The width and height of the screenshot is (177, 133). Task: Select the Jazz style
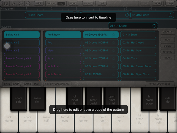coord(63,58)
